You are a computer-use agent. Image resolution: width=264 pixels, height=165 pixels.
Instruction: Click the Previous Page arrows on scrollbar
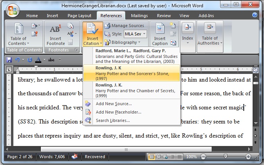pos(256,130)
